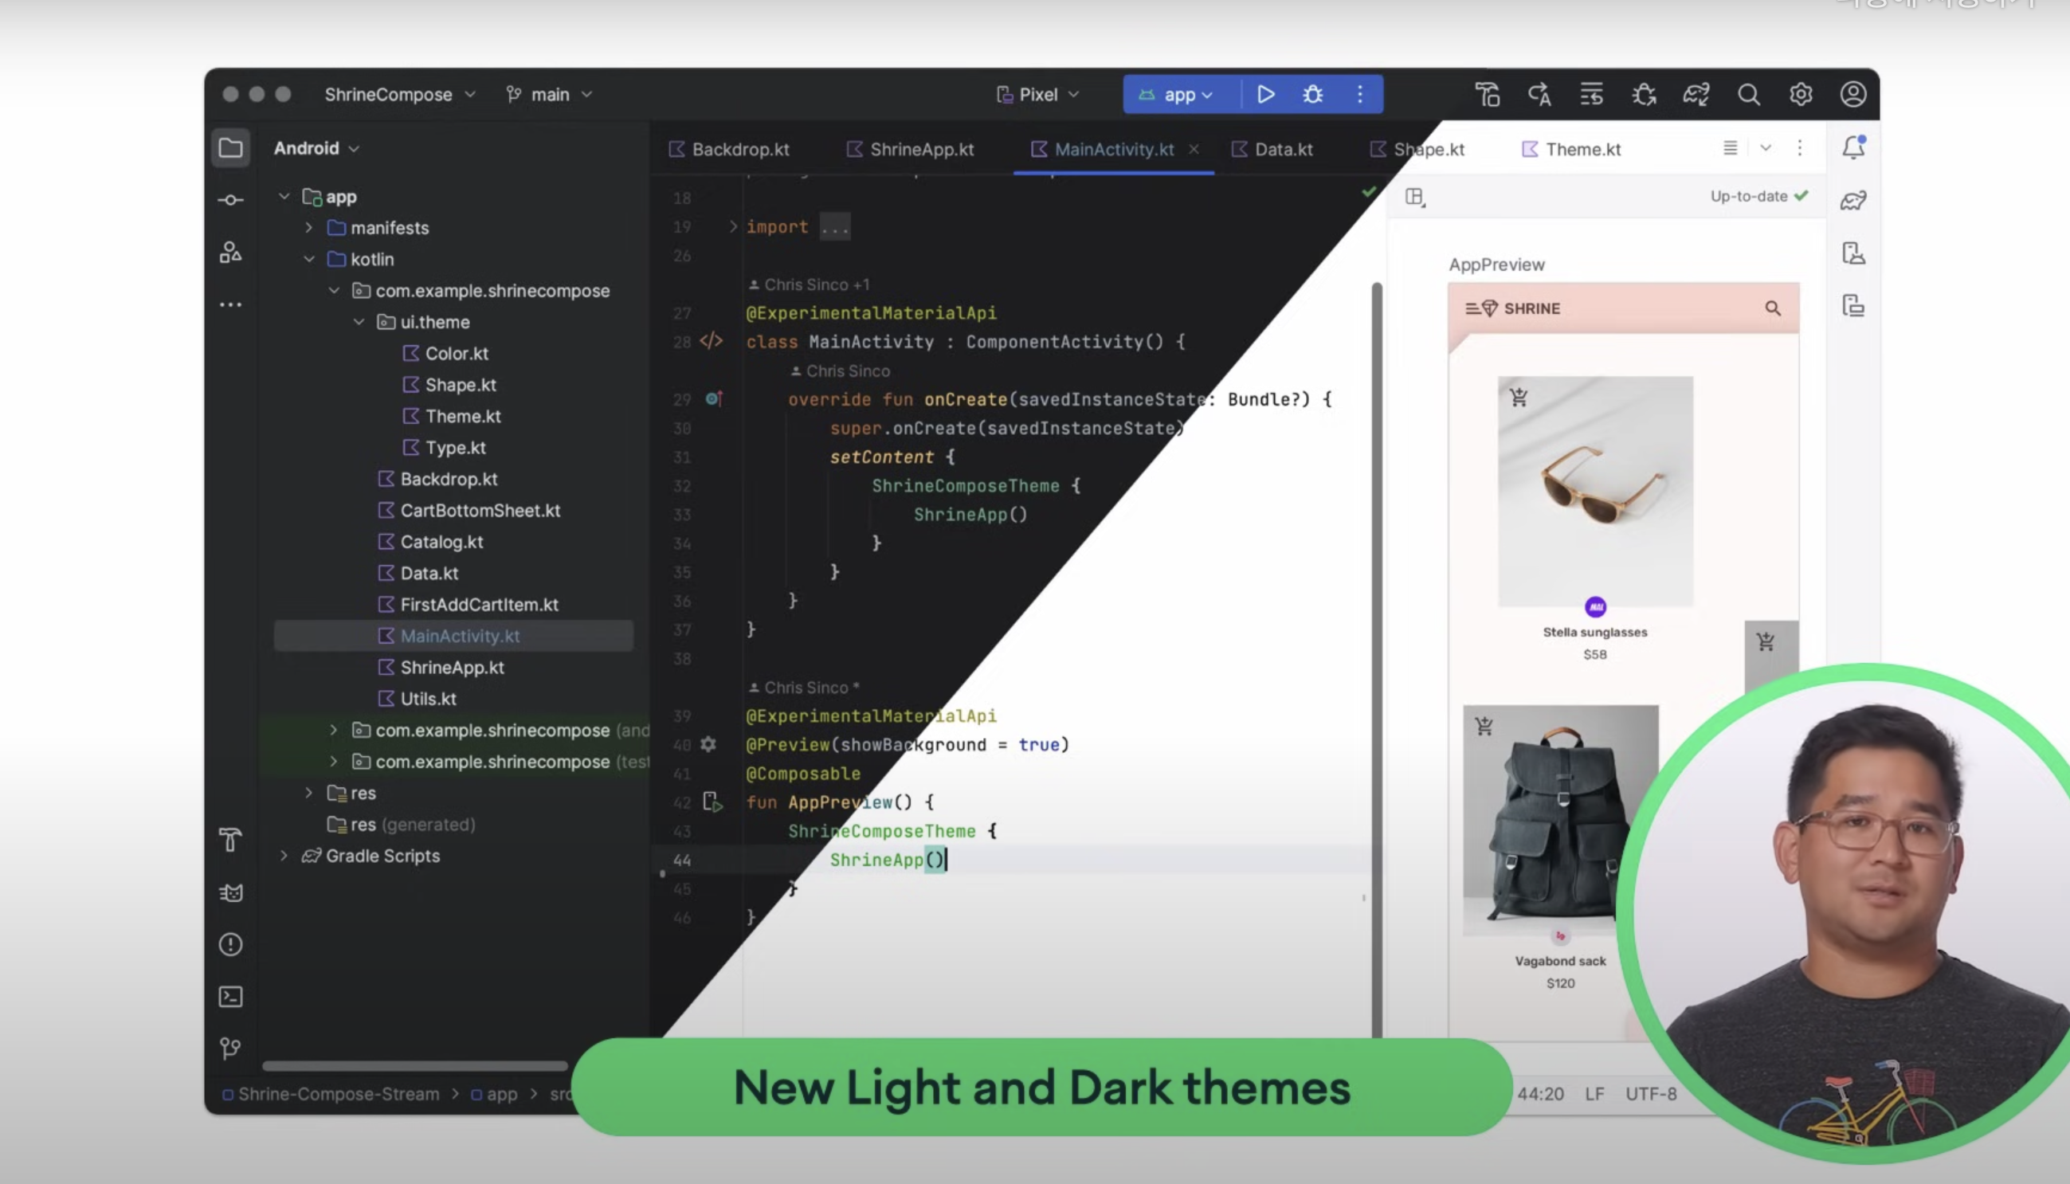Click the related XML gutter icon at line 28
2070x1184 pixels.
(712, 341)
